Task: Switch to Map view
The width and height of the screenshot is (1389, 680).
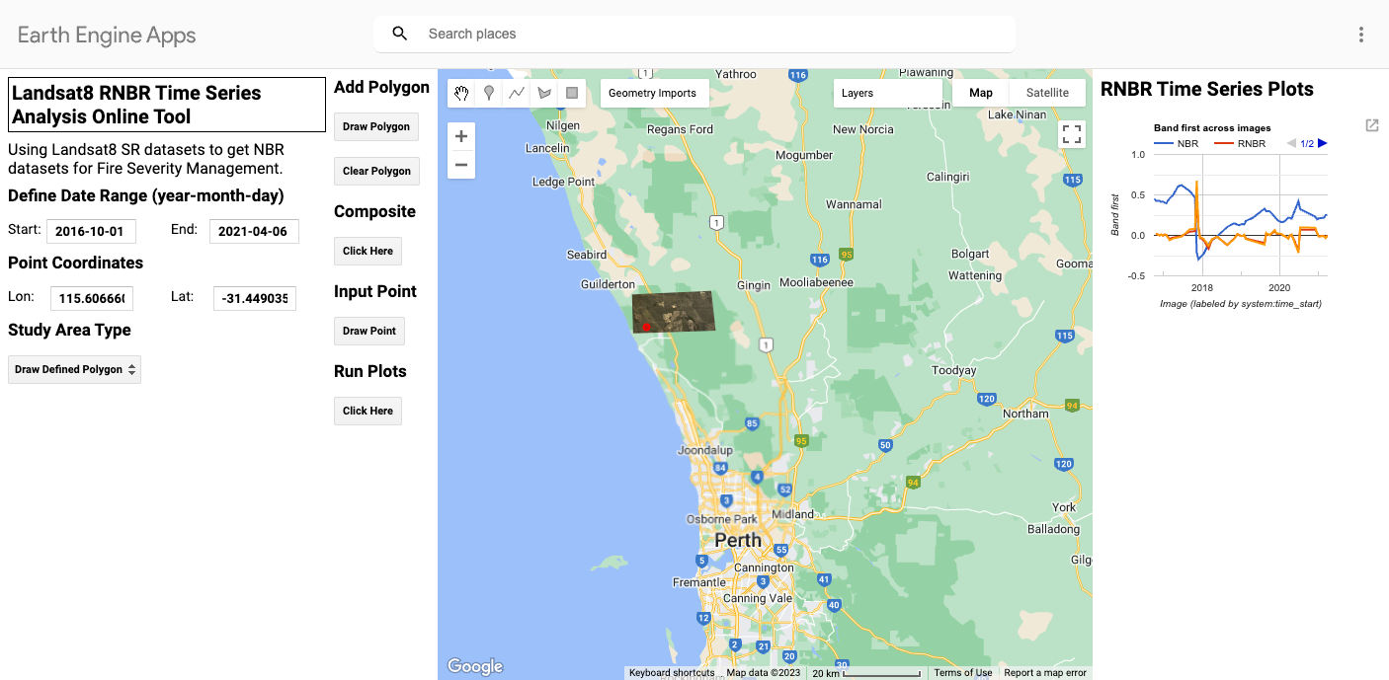Action: (981, 93)
